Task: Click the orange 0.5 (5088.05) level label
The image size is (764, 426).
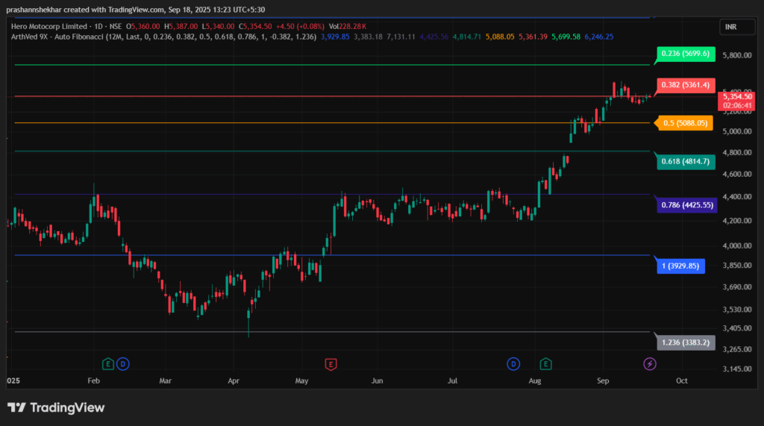Action: click(682, 123)
